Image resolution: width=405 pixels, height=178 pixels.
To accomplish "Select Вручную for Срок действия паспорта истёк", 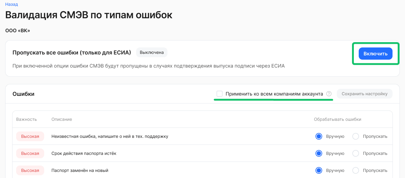I will [x=319, y=153].
